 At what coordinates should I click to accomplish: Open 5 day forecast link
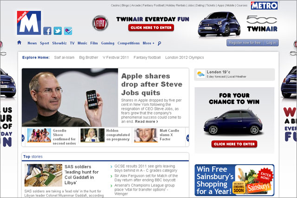(216, 77)
